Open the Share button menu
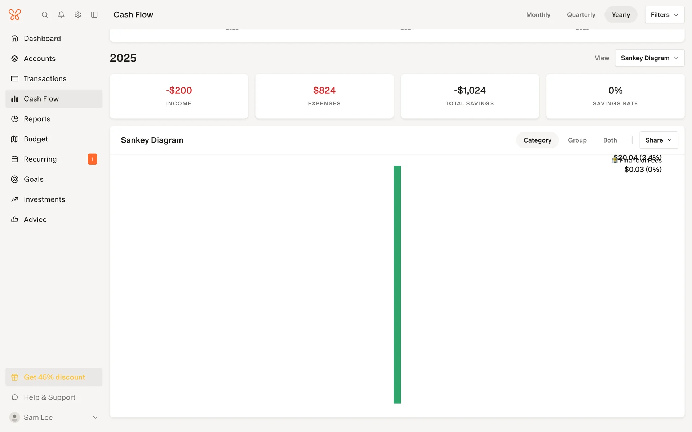The height and width of the screenshot is (432, 692). point(658,140)
